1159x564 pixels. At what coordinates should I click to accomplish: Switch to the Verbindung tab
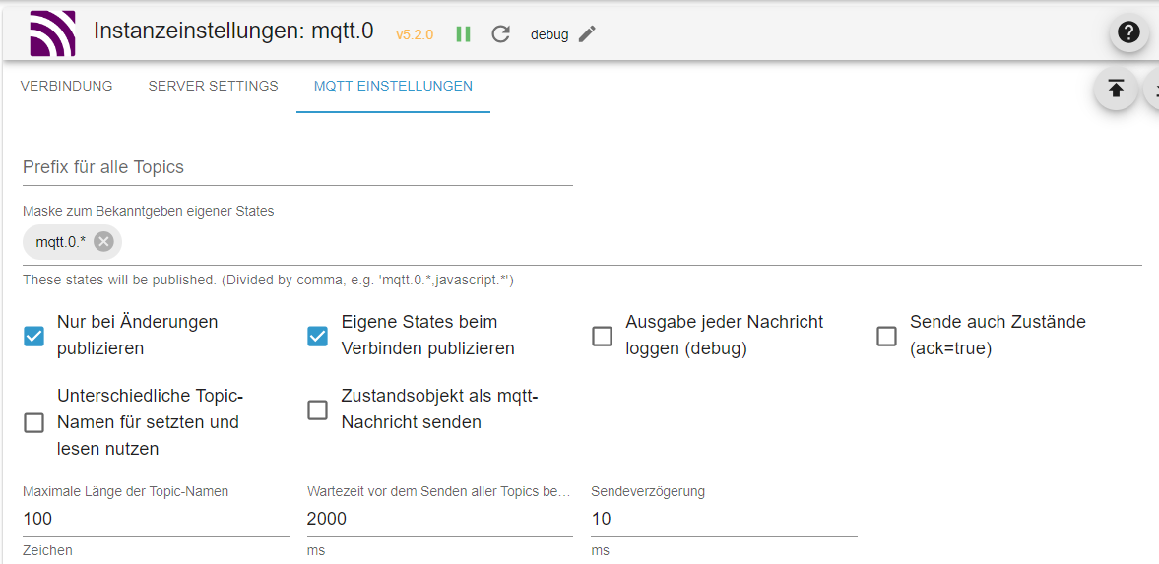pos(66,86)
